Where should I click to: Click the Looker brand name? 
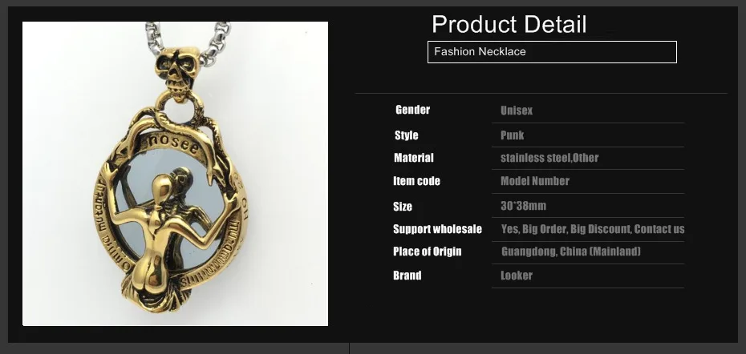517,276
